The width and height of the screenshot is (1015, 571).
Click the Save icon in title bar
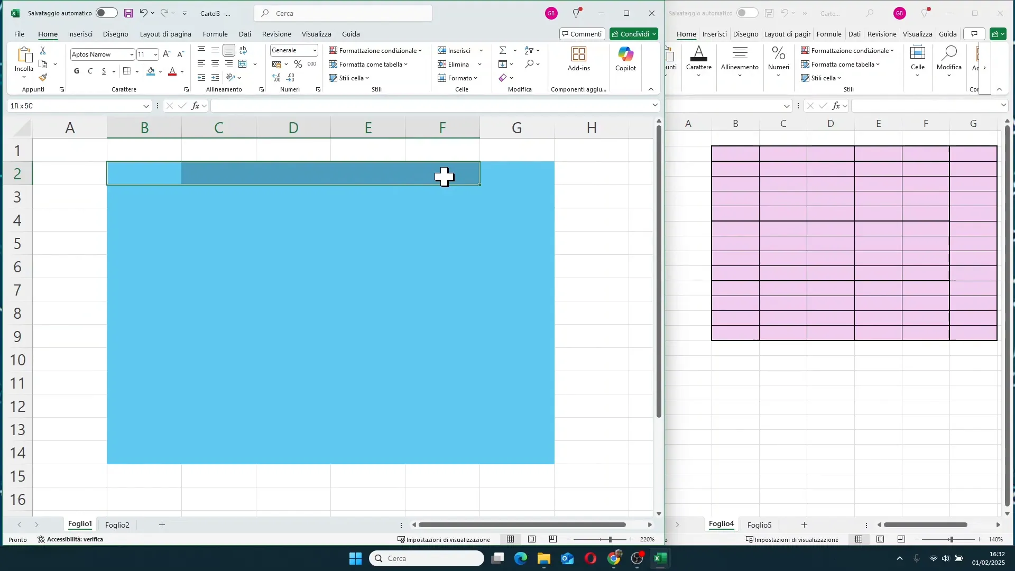click(x=128, y=13)
